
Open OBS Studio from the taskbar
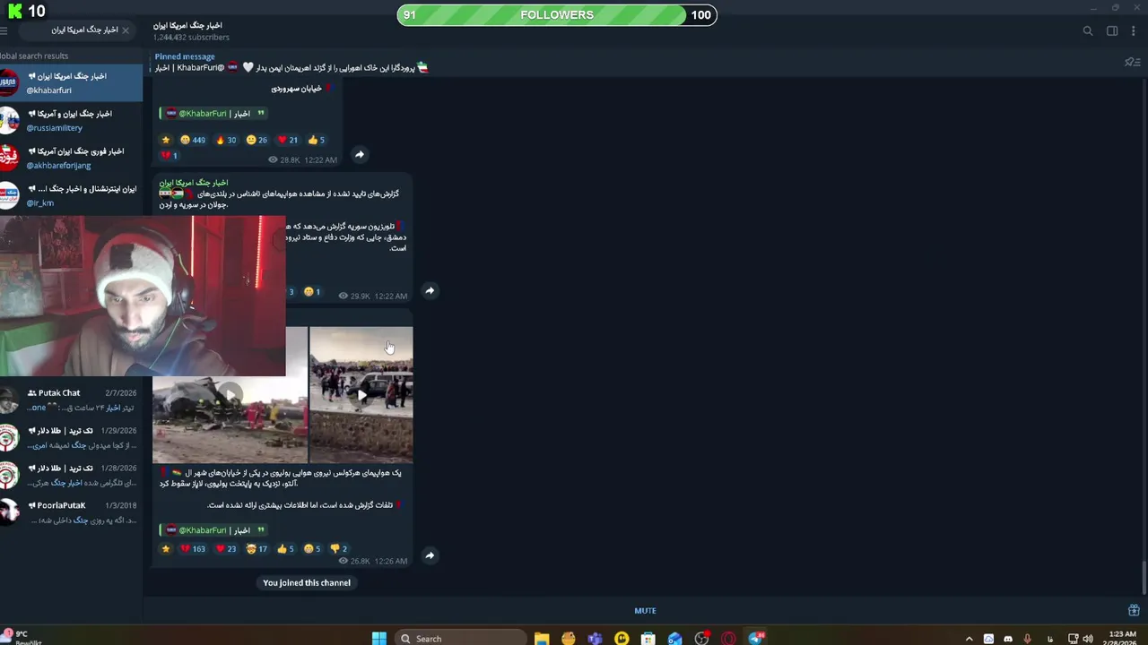(701, 638)
